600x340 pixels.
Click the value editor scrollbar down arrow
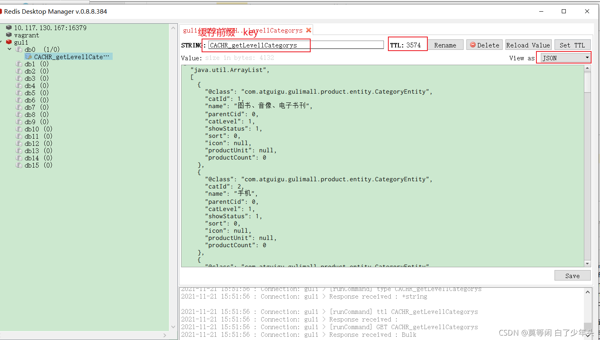(x=588, y=264)
